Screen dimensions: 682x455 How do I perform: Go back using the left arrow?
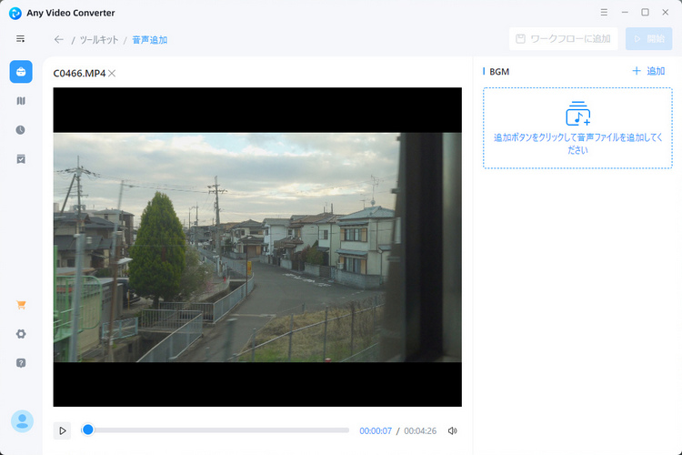pos(59,40)
